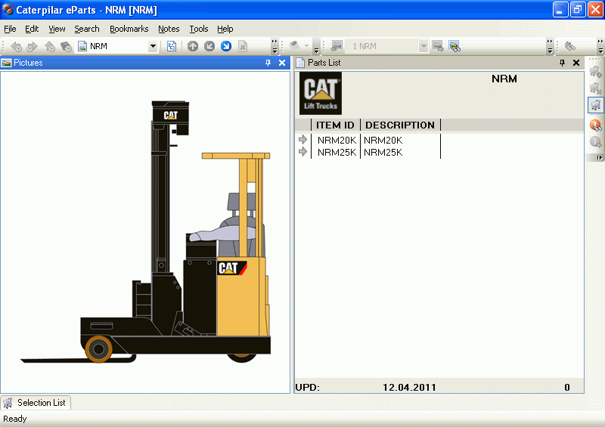Click the remove from cart icon
605x427 pixels.
595,88
